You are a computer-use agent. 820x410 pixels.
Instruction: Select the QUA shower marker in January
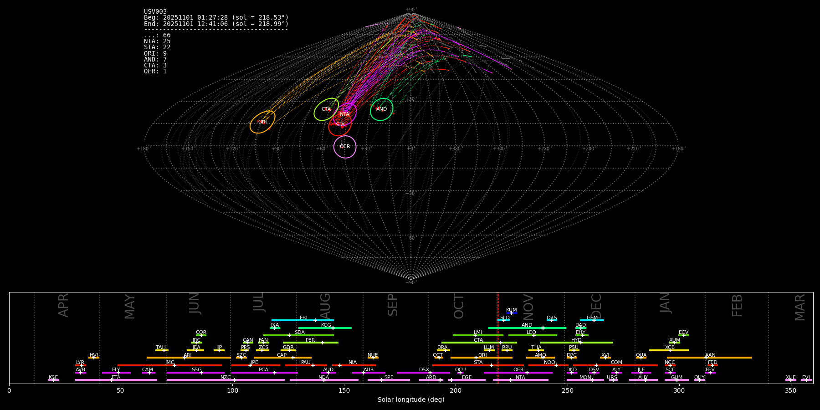point(641,358)
